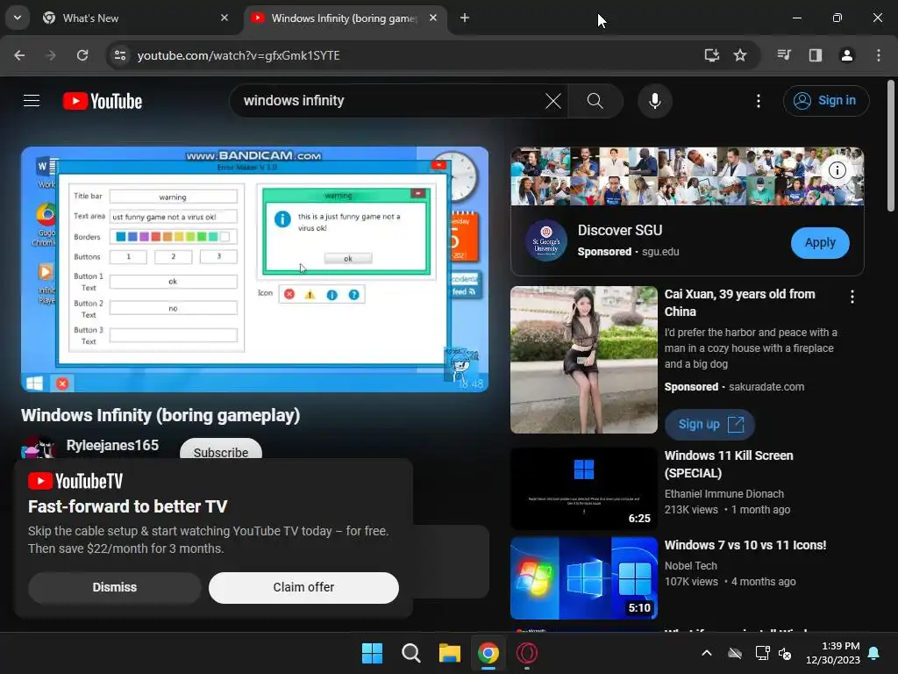This screenshot has height=674, width=898.
Task: Open the media controls icon in Chrome
Action: point(784,55)
